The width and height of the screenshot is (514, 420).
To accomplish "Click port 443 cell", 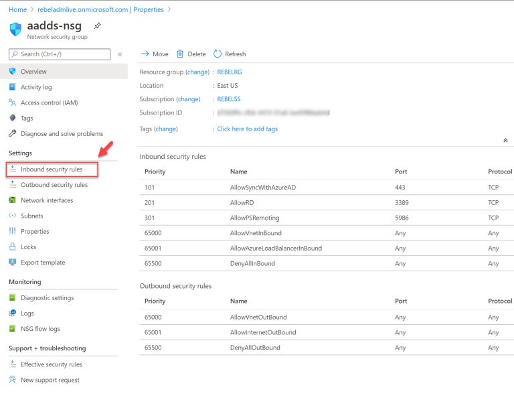I will (400, 187).
